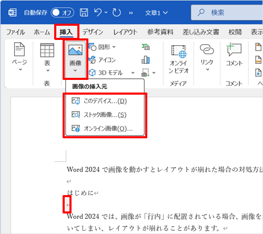Click the Icons (アイコン) button
263x234 pixels.
[102, 60]
